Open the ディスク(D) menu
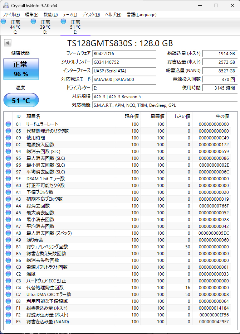The width and height of the screenshot is (240, 334). click(x=91, y=14)
